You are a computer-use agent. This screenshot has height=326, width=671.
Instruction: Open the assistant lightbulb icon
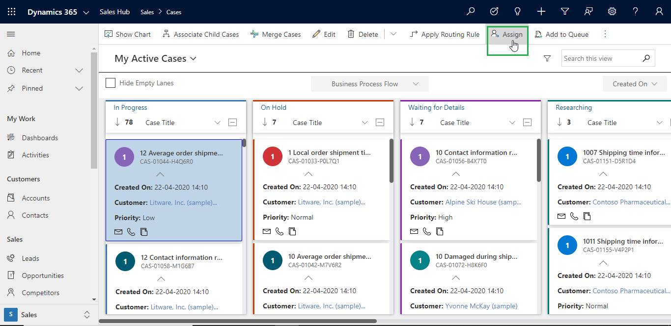click(x=517, y=12)
